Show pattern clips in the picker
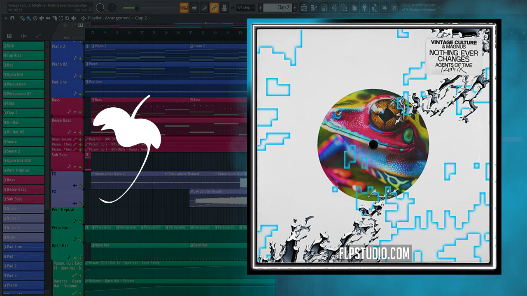The height and width of the screenshot is (296, 527). (x=9, y=36)
